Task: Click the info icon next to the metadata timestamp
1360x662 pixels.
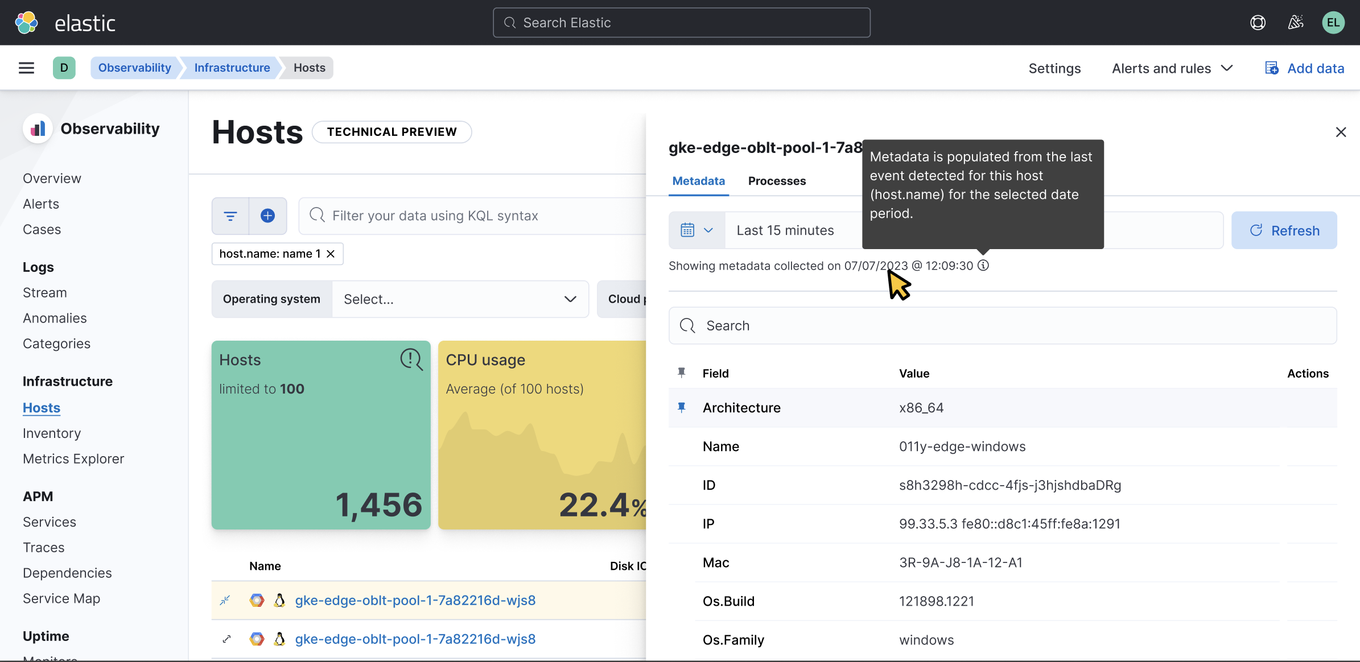Action: (x=983, y=265)
